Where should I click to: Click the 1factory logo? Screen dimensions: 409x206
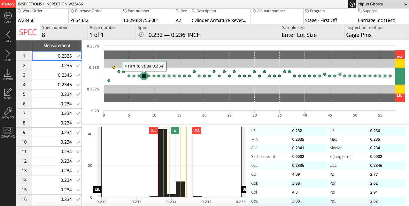click(8, 4)
